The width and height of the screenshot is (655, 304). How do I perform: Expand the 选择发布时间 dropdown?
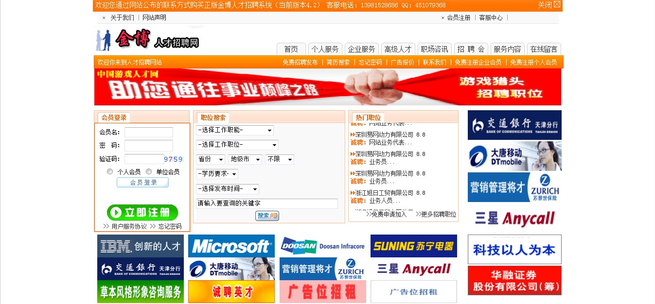coord(228,189)
